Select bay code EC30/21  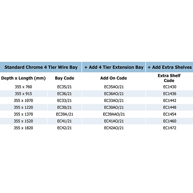(64, 107)
